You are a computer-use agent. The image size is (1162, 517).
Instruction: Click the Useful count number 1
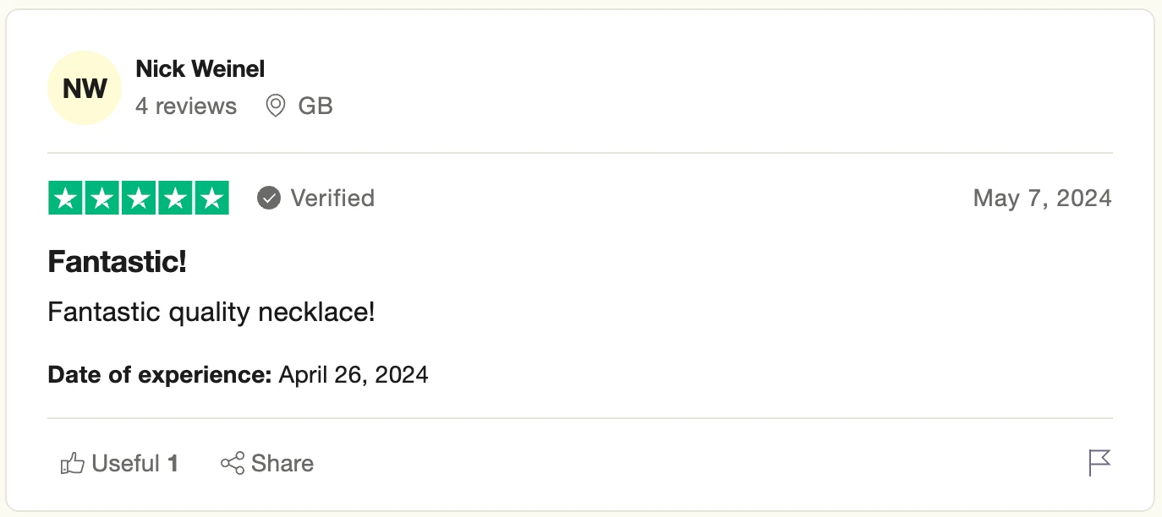(x=173, y=463)
